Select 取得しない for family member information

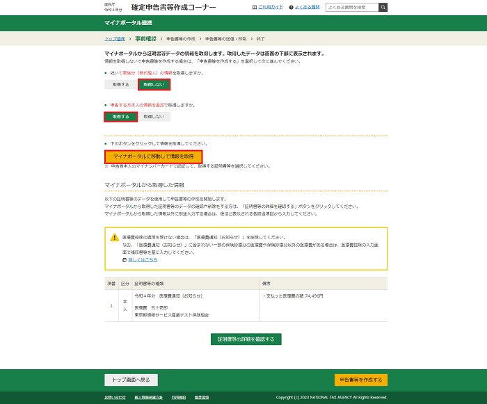(x=153, y=85)
